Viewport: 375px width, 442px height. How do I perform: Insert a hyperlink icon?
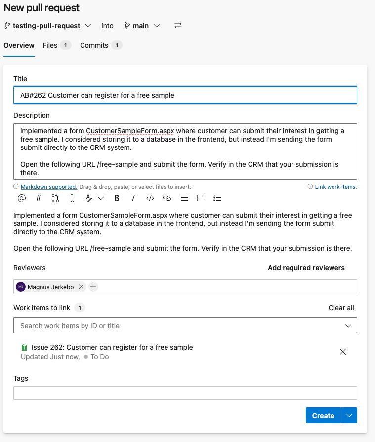click(167, 198)
